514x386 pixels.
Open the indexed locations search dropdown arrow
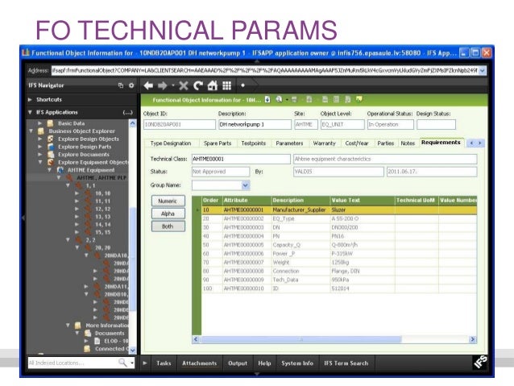(132, 363)
